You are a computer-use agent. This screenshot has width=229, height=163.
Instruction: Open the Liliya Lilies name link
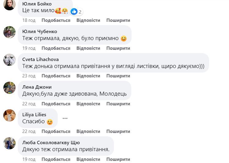[x=35, y=114]
